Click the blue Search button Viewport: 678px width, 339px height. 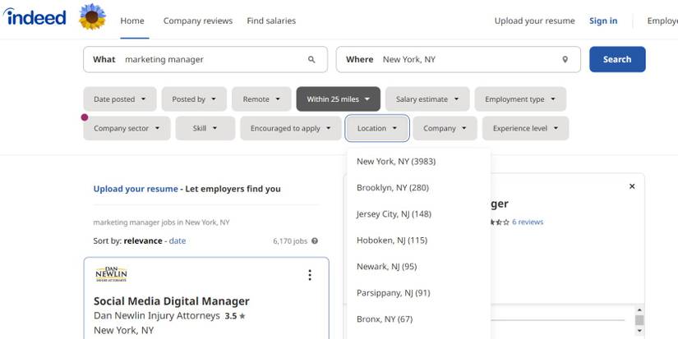coord(617,59)
